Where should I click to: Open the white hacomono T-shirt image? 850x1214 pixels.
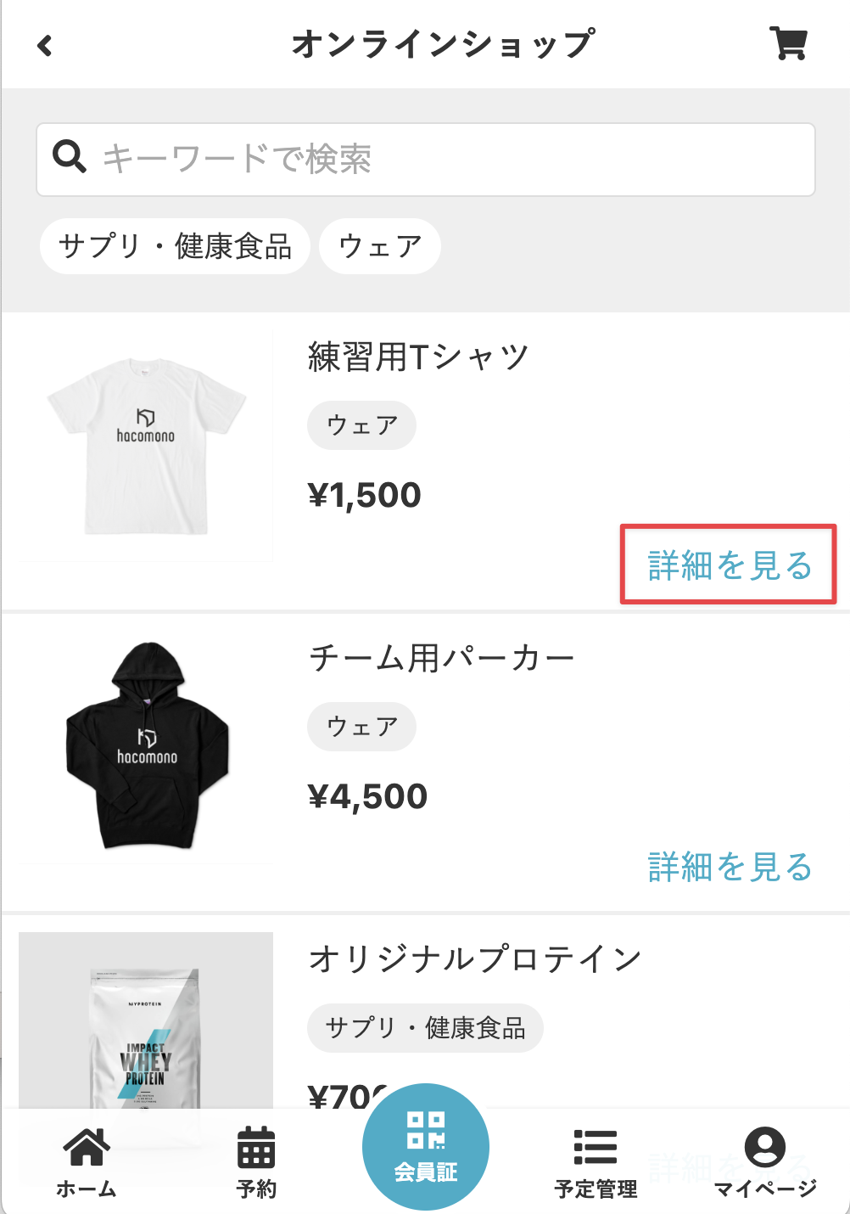click(x=146, y=446)
